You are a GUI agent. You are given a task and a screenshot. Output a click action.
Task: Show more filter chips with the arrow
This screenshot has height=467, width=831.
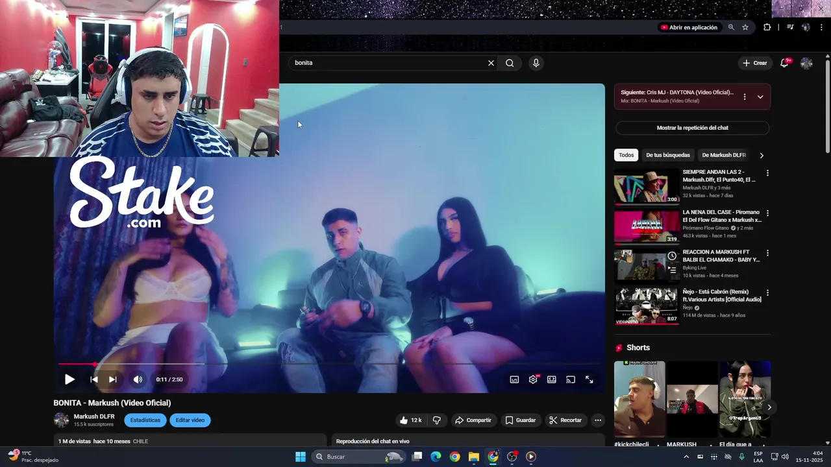pyautogui.click(x=762, y=155)
